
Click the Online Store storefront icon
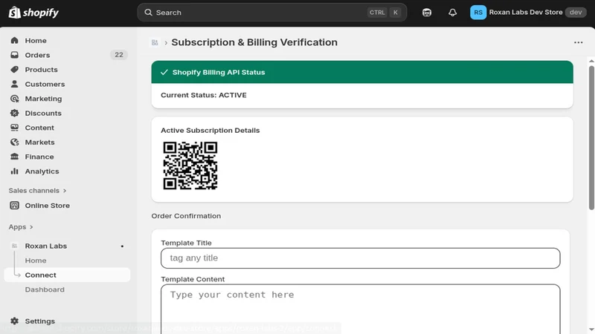[14, 206]
